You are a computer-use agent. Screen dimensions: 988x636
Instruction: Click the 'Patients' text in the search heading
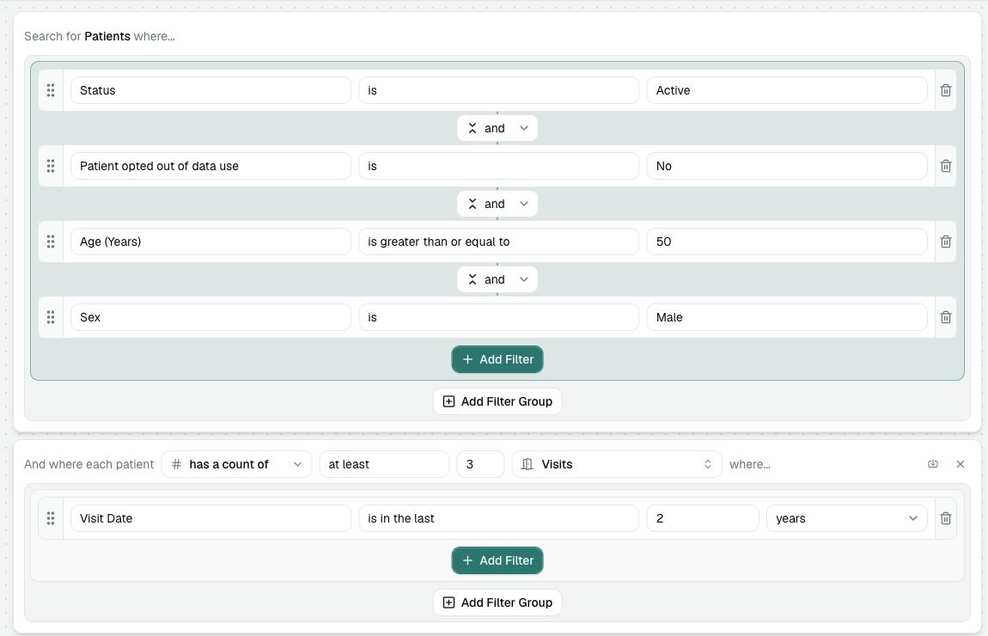[x=107, y=36]
